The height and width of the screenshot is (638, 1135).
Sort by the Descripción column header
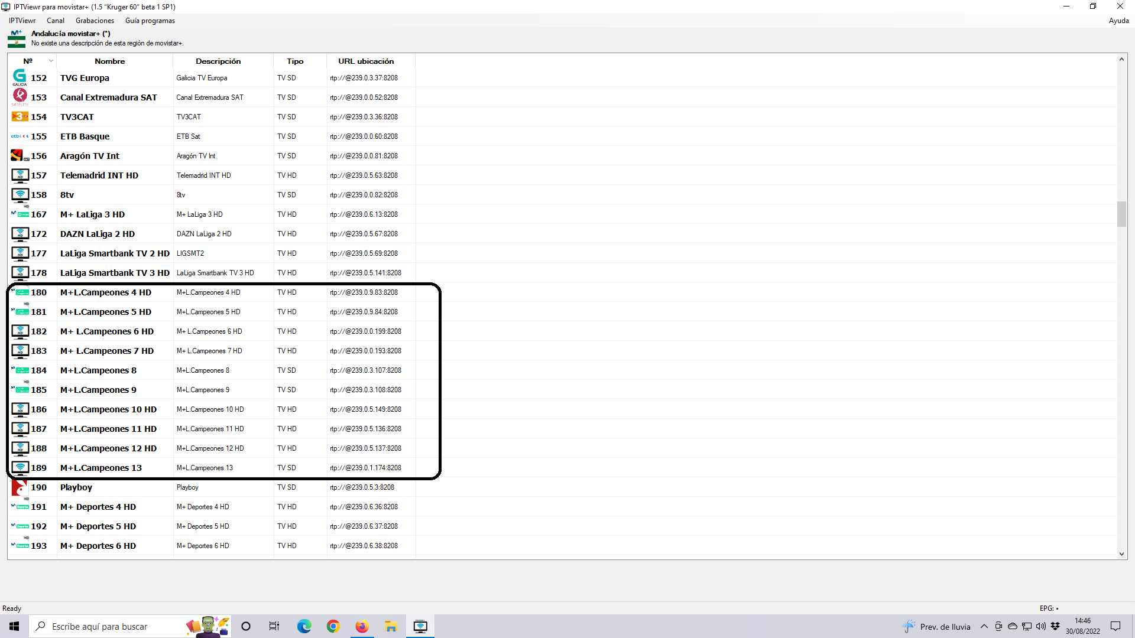click(x=223, y=61)
